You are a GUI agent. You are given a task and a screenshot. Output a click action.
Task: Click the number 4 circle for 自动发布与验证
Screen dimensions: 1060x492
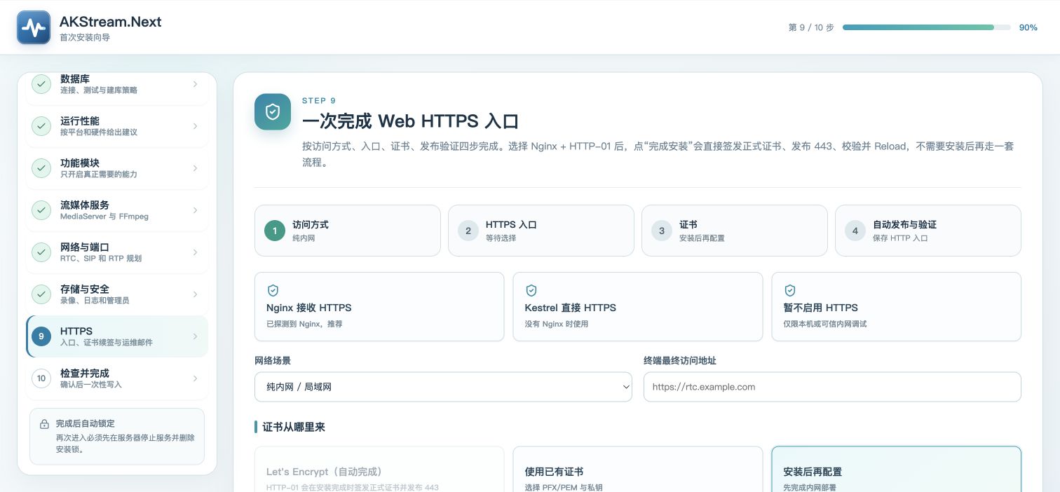click(x=855, y=231)
